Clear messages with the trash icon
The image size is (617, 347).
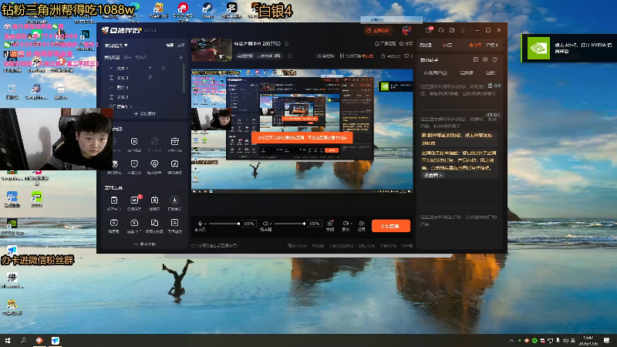[490, 86]
